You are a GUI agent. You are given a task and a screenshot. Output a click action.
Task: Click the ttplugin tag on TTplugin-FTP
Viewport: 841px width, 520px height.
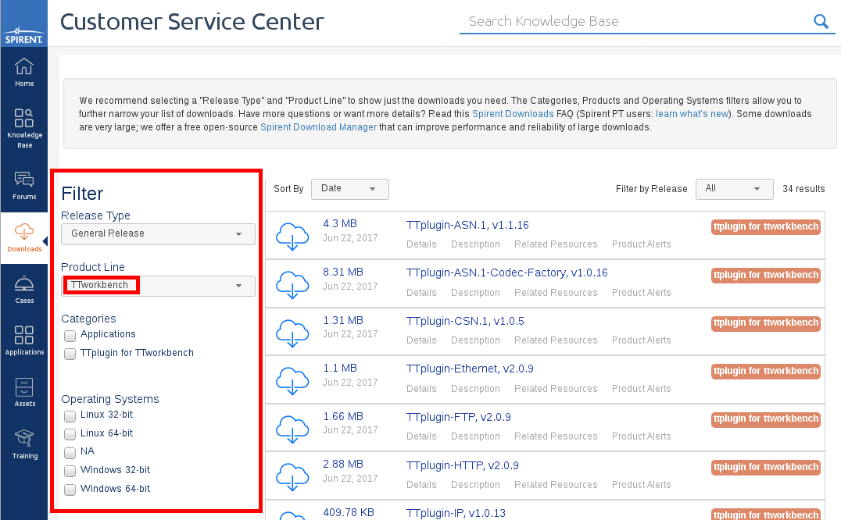[x=766, y=418]
